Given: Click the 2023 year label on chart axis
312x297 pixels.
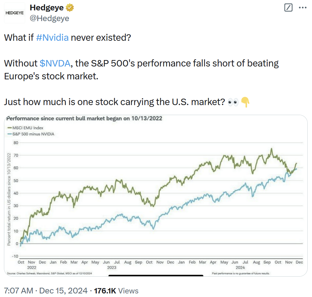Looking at the screenshot, I should pos(112,268).
